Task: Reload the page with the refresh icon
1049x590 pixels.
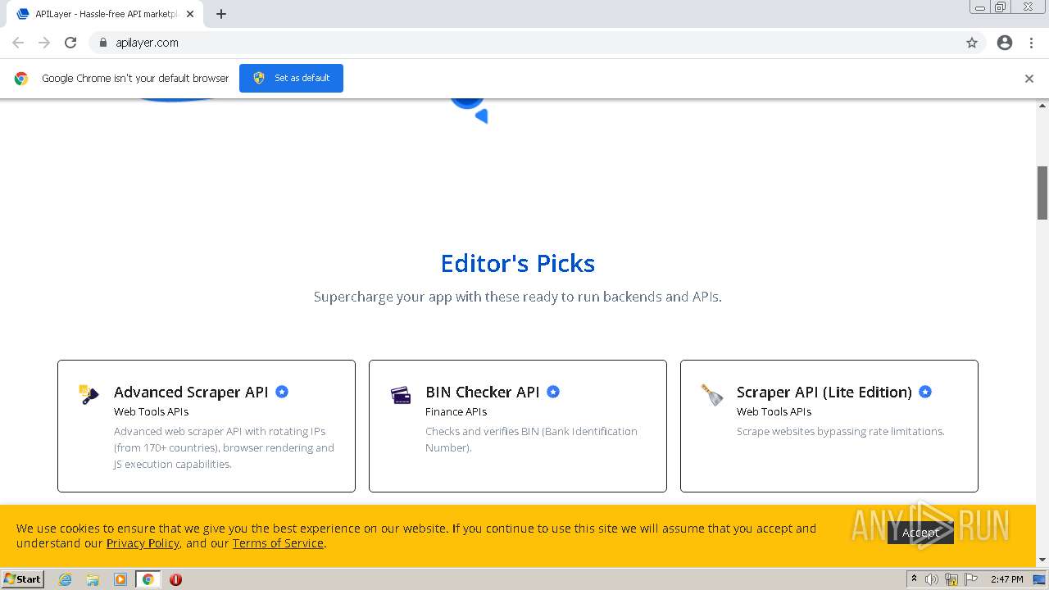Action: click(x=70, y=43)
